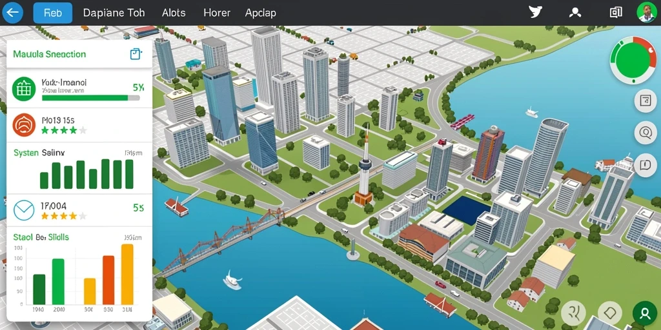Screen dimensions: 661x330
Task: Click the clipboard icon beside Maulula Sneaction
Action: [x=136, y=54]
